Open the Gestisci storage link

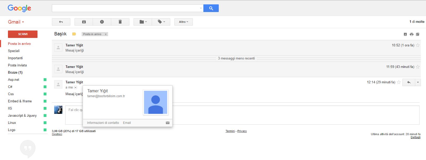57,134
